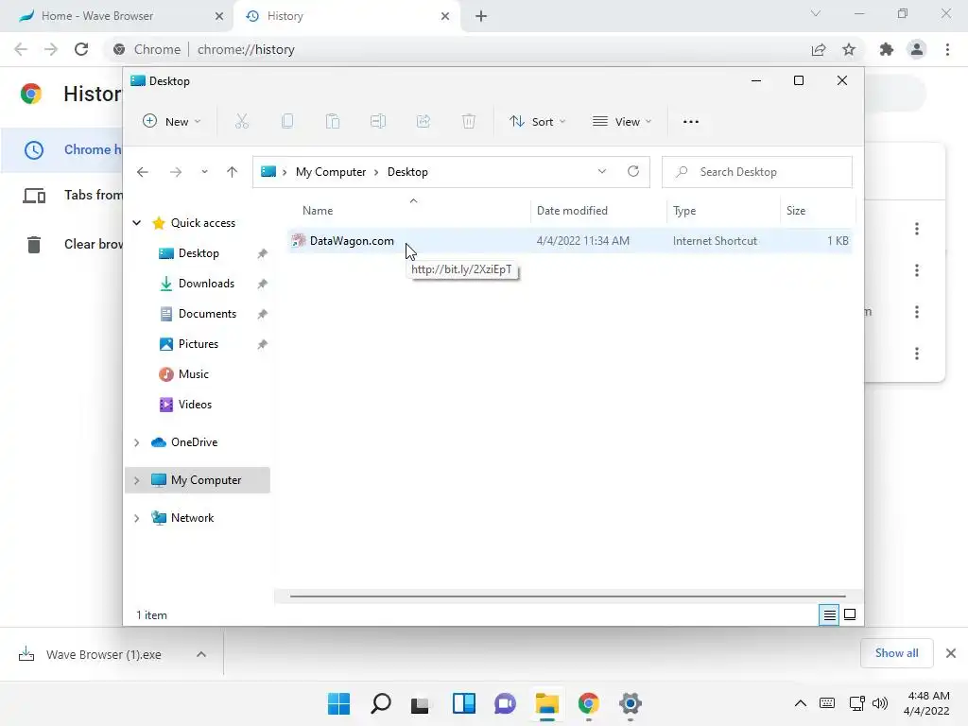Click Show all downloads button
Screen dimensions: 968x726
point(896,653)
